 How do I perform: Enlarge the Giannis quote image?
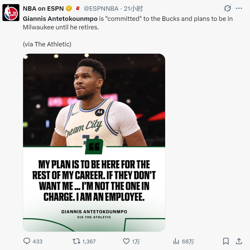coord(94,142)
